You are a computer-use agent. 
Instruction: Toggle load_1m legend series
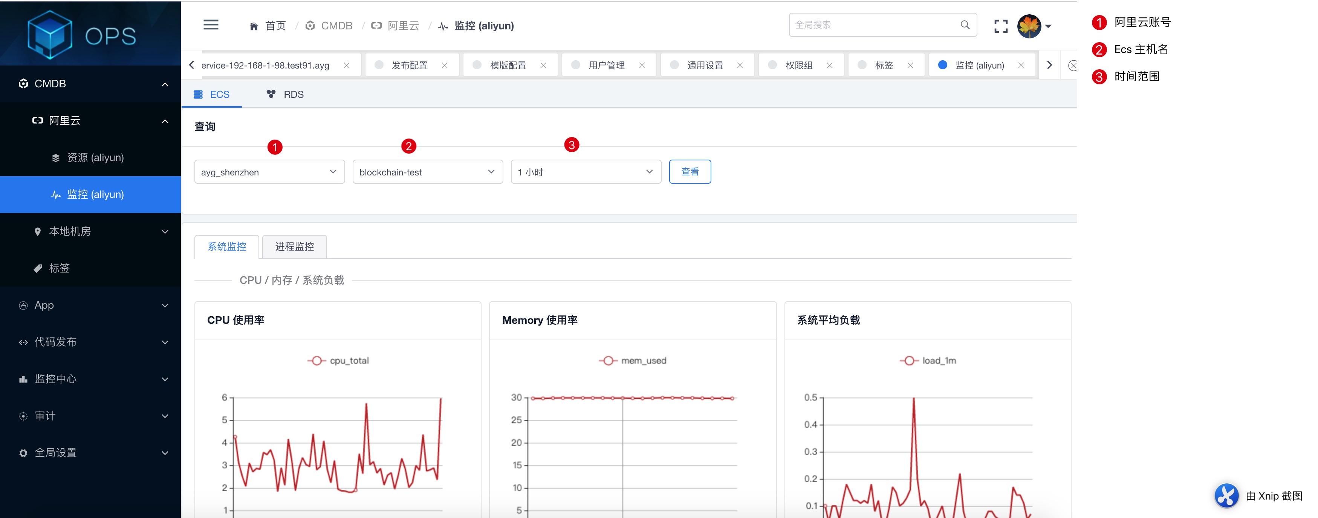pos(928,361)
